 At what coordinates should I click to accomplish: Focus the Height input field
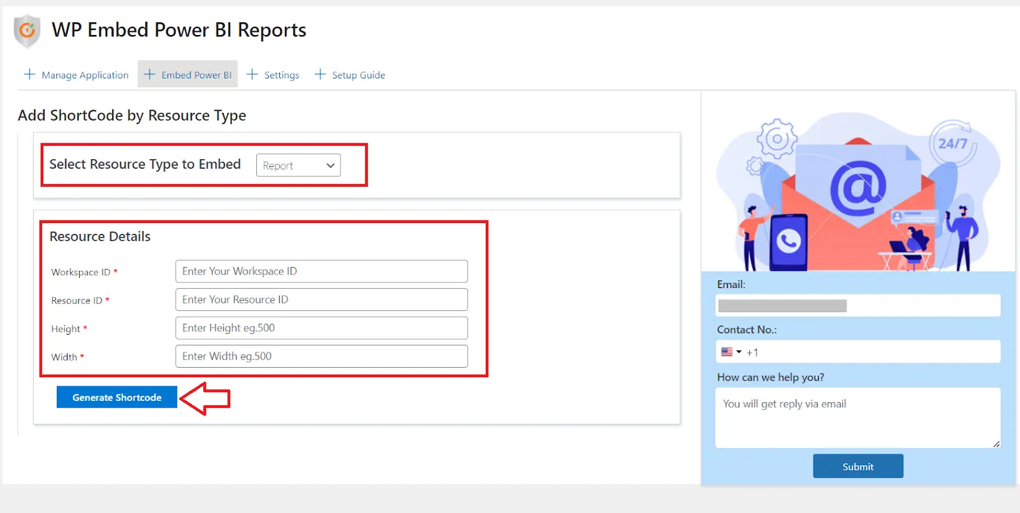click(321, 328)
